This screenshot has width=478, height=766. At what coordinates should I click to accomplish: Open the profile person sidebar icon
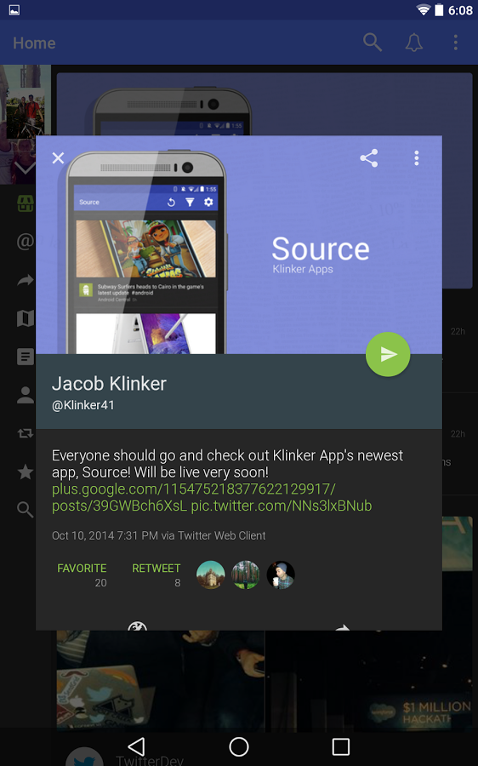[x=25, y=395]
